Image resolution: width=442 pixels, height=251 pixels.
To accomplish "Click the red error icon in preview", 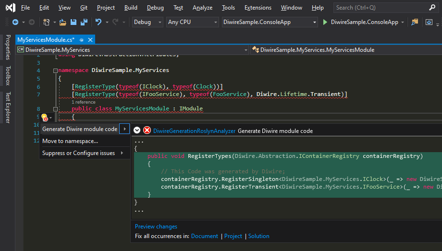I will (147, 130).
